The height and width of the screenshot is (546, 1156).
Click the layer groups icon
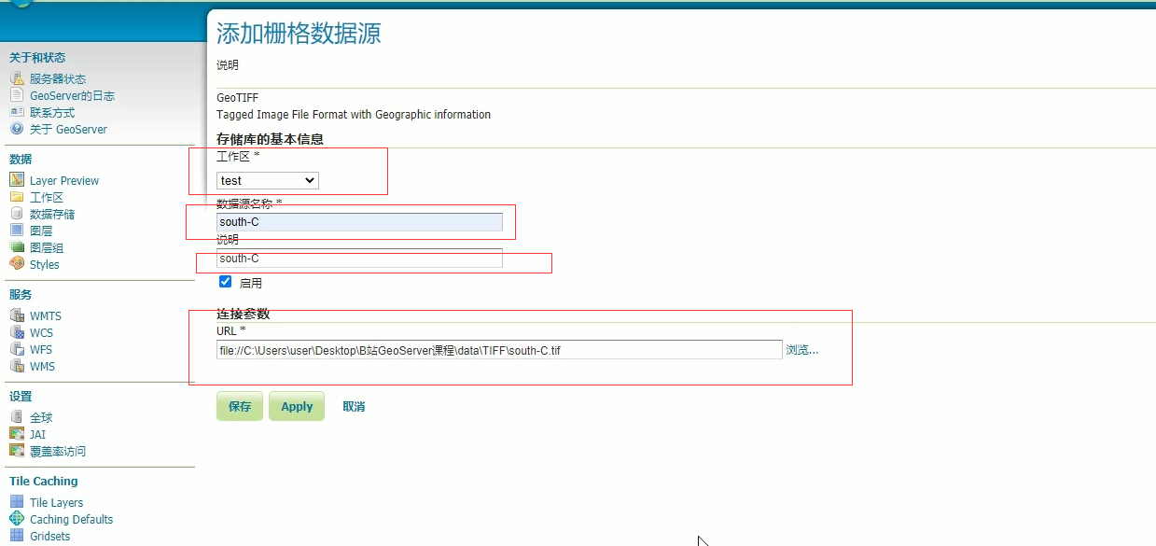click(x=17, y=247)
